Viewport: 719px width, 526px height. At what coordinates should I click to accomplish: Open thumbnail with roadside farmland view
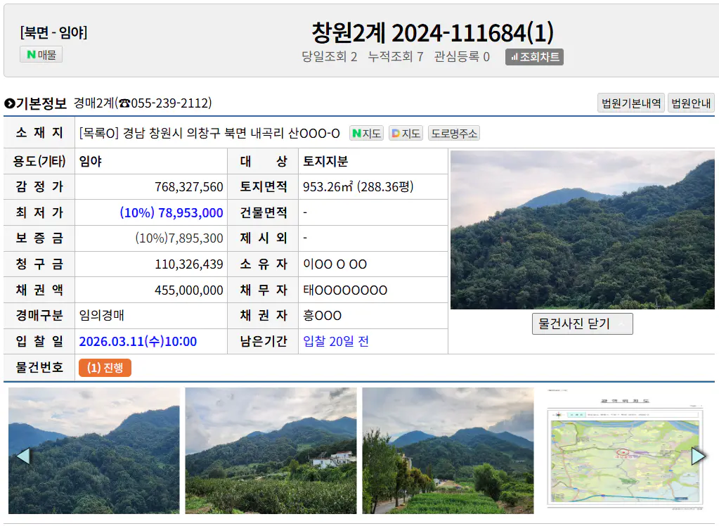point(448,450)
